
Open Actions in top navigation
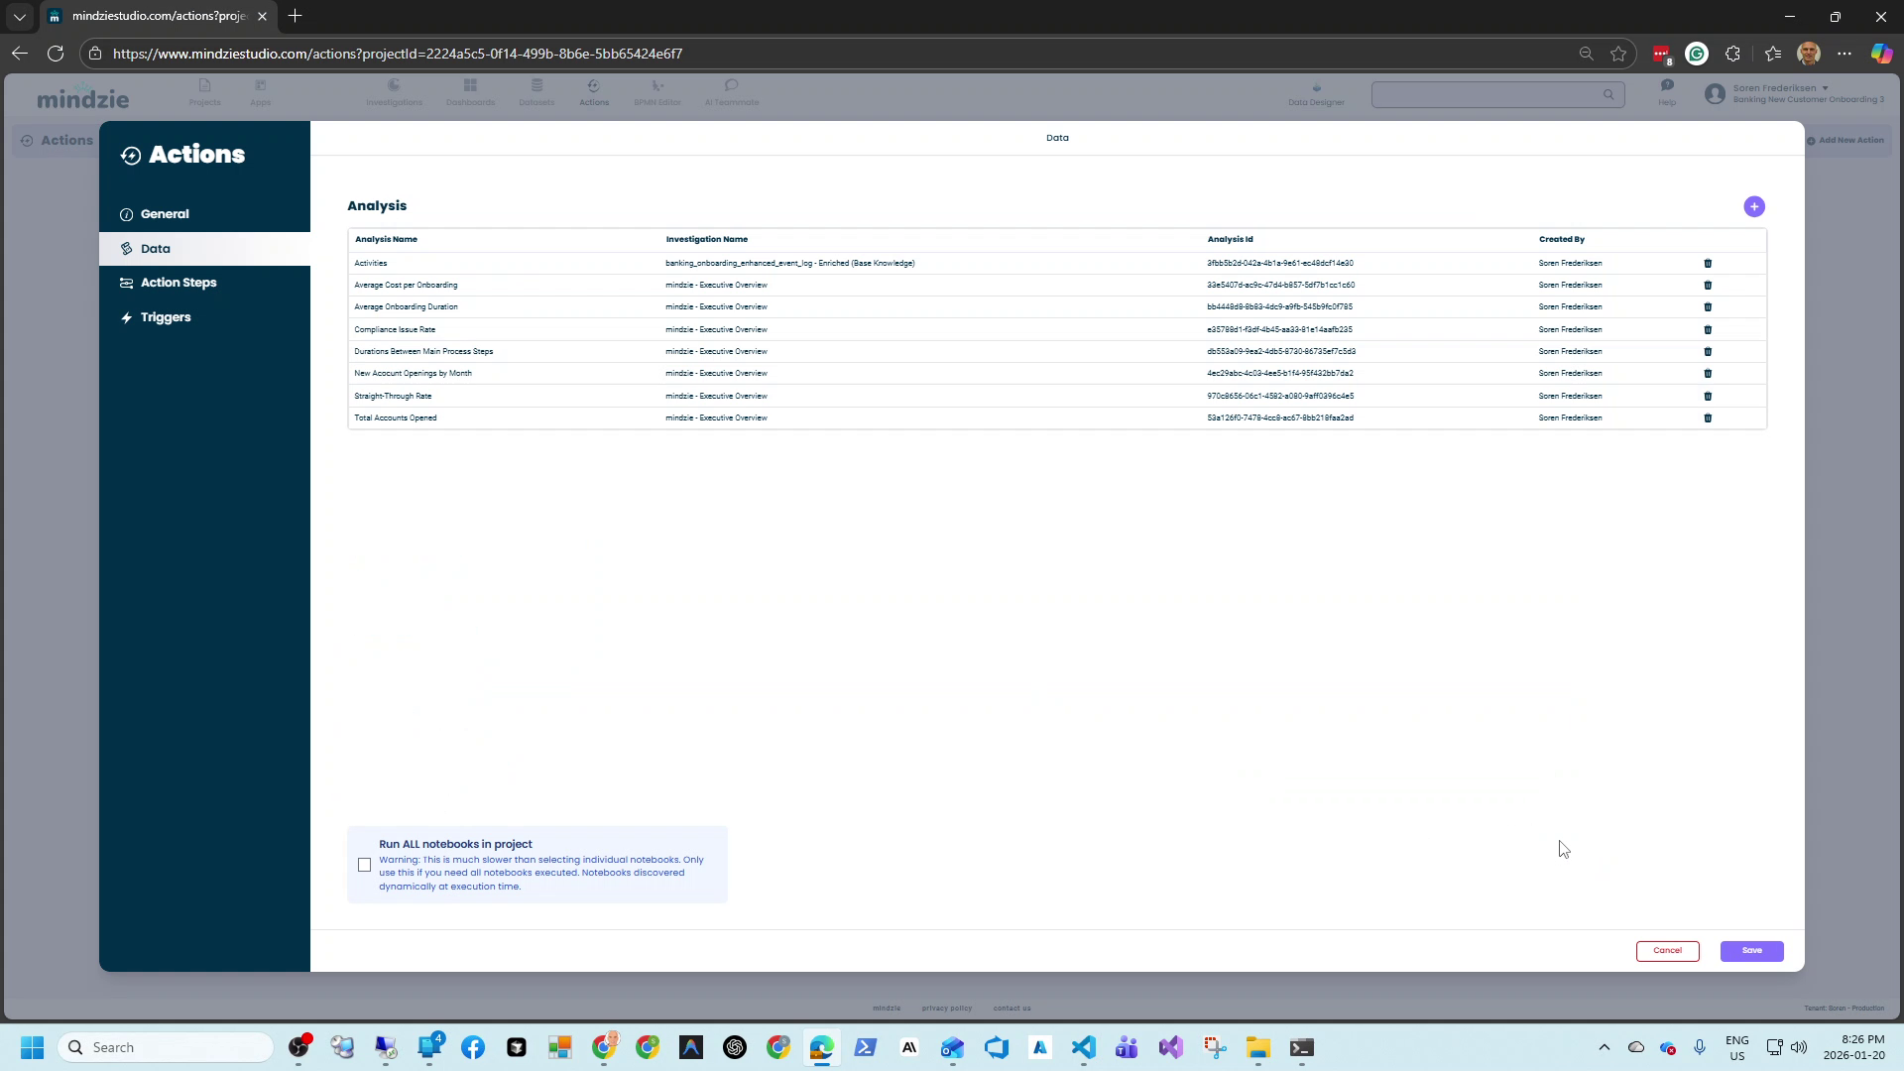pyautogui.click(x=594, y=92)
